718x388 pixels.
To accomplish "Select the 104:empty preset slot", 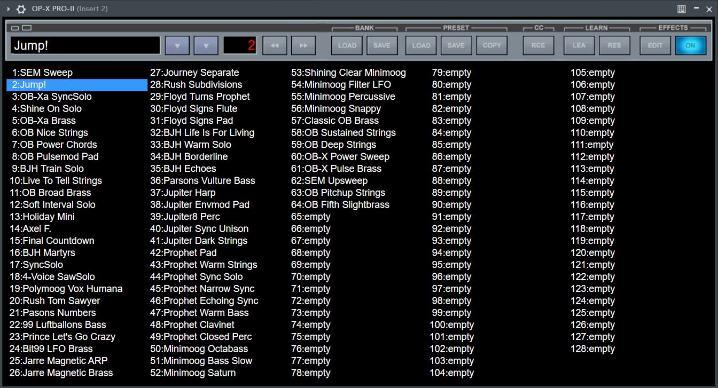I will point(452,373).
